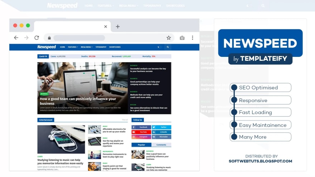Screen dimensions: 315x177
Task: Click the 'Fast Loading' feature pill
Action: pos(261,112)
